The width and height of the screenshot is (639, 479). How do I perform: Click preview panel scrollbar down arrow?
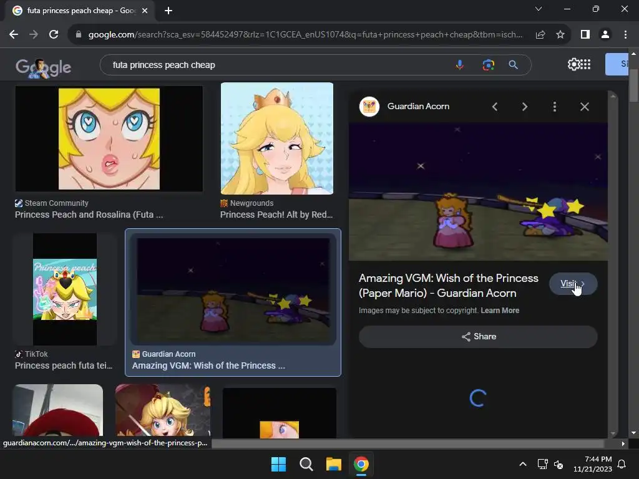coord(612,434)
